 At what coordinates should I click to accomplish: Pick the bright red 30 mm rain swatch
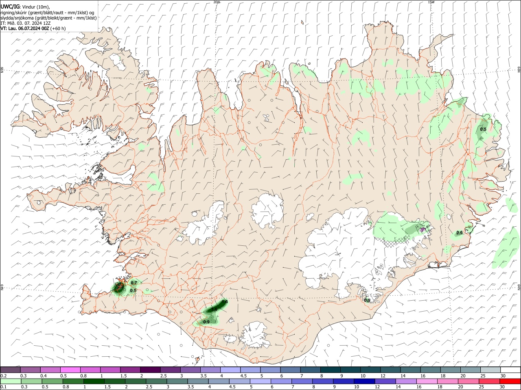tap(509, 381)
